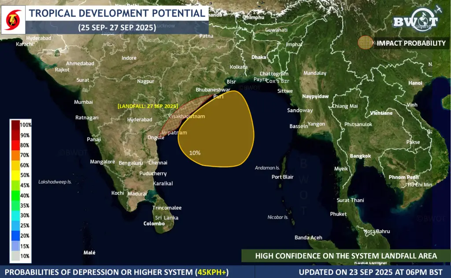Select the 60% legend color swatch
451x278 pixels.
15,165
